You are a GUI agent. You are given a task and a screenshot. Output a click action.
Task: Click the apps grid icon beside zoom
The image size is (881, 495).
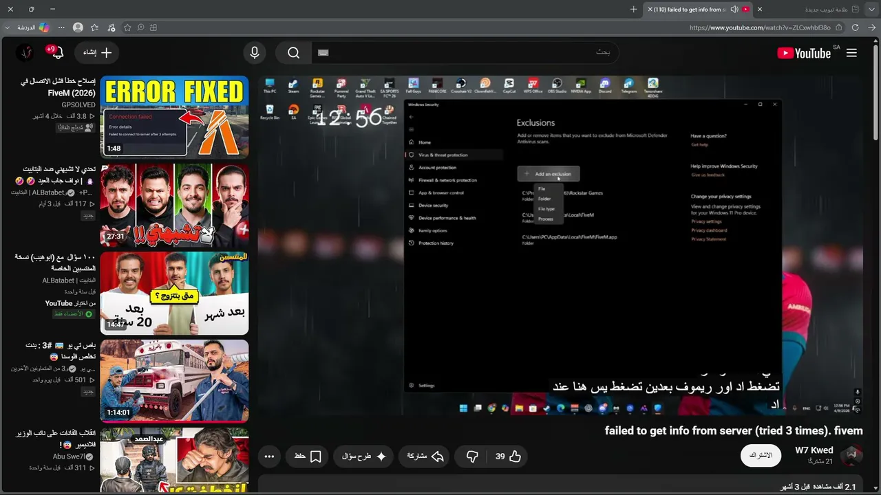pyautogui.click(x=153, y=27)
